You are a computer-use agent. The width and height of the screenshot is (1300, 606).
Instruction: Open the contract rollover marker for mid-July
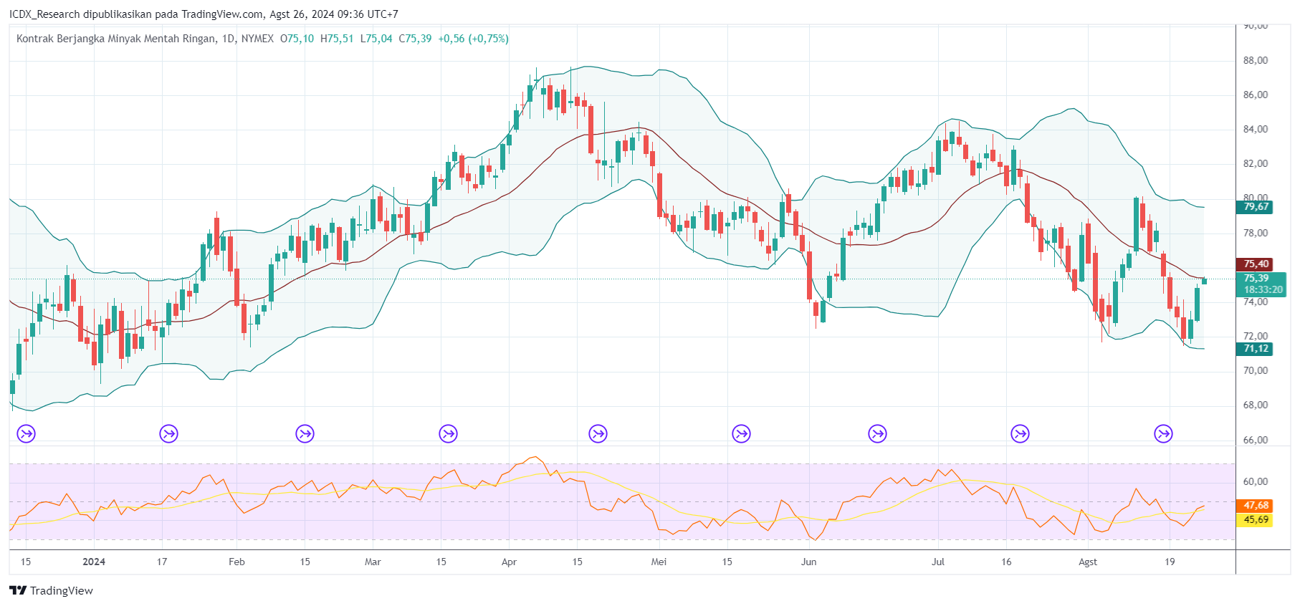point(1020,433)
